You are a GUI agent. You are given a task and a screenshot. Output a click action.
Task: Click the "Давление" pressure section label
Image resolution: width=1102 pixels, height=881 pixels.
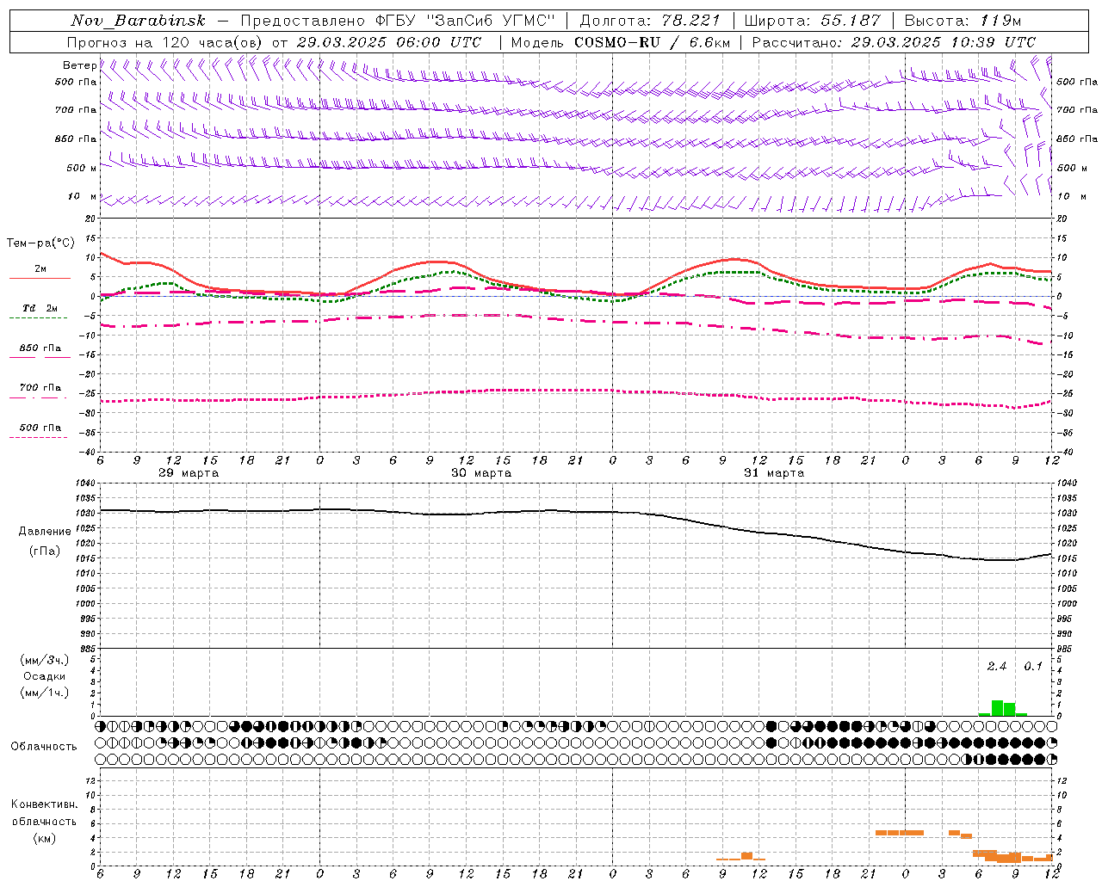(45, 532)
